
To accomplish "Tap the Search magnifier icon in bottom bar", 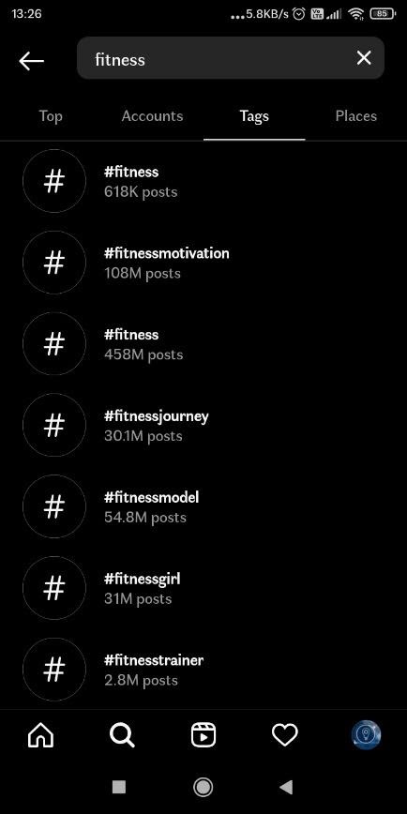I will (x=122, y=735).
